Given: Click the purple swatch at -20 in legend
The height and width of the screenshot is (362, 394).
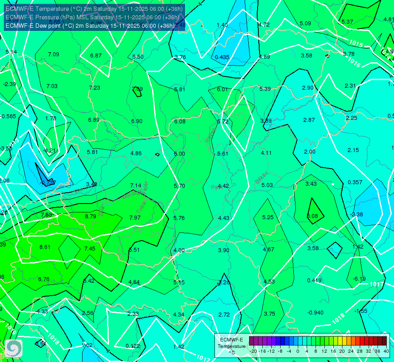Looking at the screenshot, I should point(252,341).
